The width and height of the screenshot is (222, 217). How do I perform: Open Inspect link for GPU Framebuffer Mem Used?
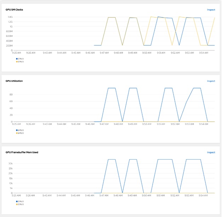tap(211, 152)
